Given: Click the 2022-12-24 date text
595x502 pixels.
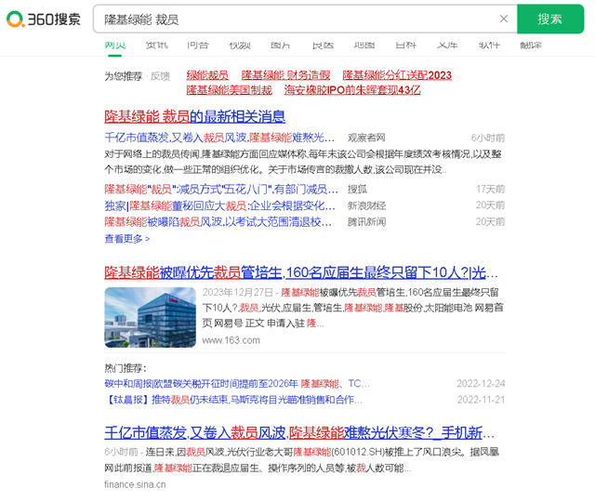Looking at the screenshot, I should [x=481, y=384].
